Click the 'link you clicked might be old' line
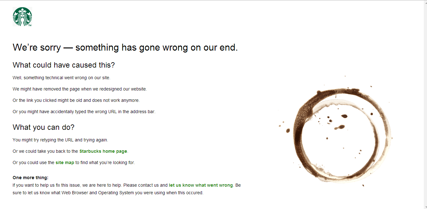This screenshot has height=209, width=427. point(76,100)
